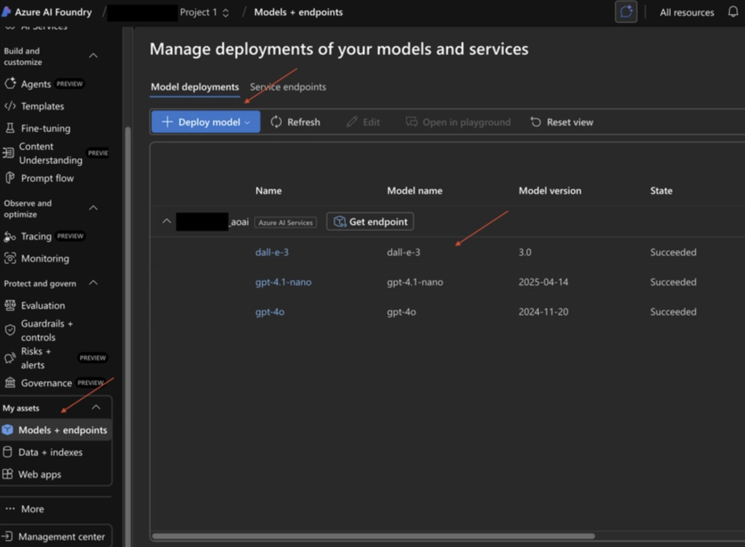Click the horizontal scrollbar under the table
Viewport: 745px width, 547px height.
pos(373,536)
